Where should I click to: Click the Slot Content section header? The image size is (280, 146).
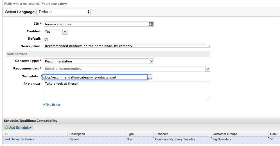point(108,54)
